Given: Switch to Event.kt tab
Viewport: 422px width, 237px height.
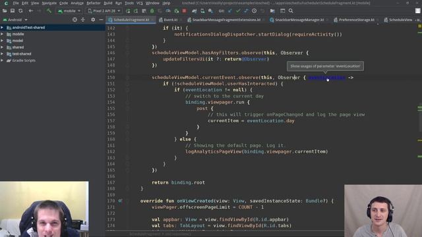Looking at the screenshot, I should pyautogui.click(x=170, y=20).
